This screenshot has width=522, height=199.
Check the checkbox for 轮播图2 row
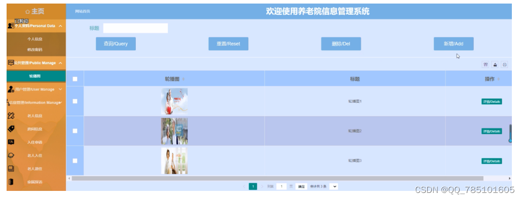(75, 131)
